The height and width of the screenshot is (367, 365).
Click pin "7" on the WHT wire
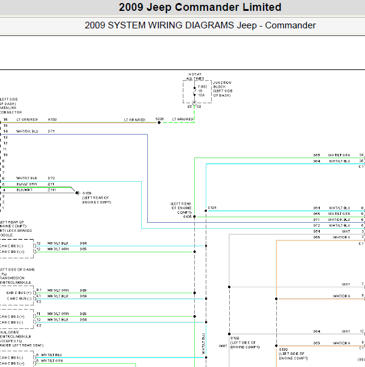click(x=363, y=284)
